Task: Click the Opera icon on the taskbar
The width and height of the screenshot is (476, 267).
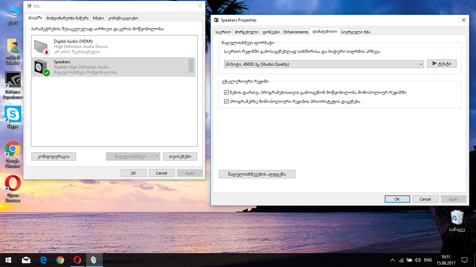Action: pos(77,260)
